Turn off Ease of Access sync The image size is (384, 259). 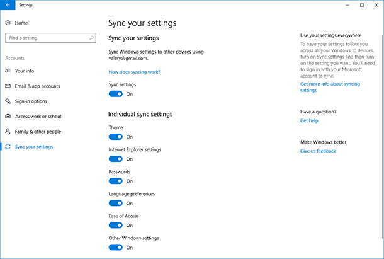(116, 225)
